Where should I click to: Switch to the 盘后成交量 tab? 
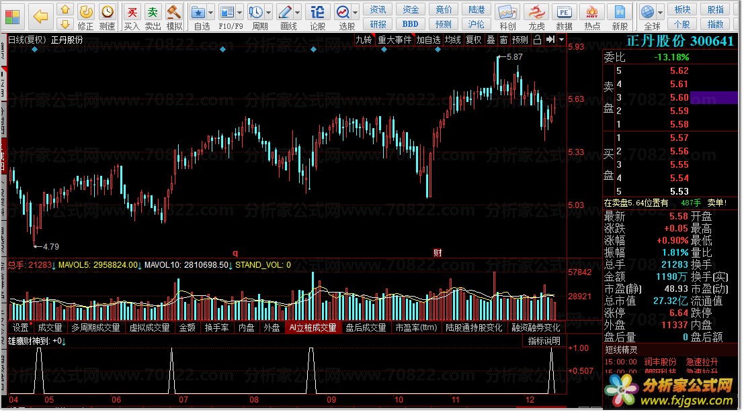click(x=366, y=327)
